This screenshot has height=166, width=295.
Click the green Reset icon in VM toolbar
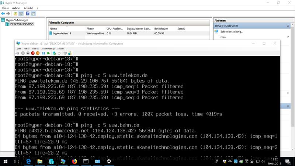click(49, 53)
